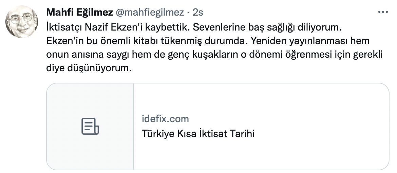Click the @mahfiegilmez handle

click(150, 13)
